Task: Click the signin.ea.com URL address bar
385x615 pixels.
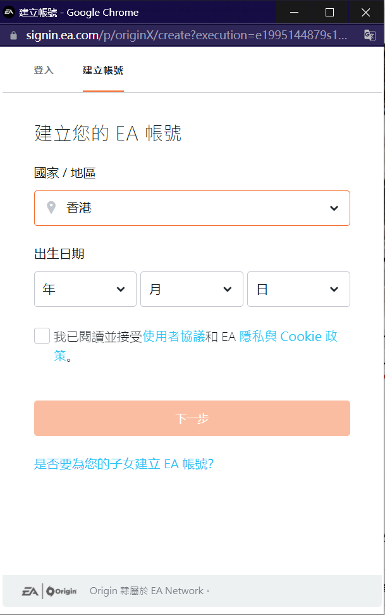Action: (x=186, y=35)
